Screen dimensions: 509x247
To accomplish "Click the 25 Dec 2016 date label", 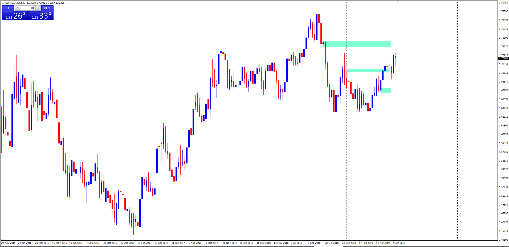I will [127, 243].
